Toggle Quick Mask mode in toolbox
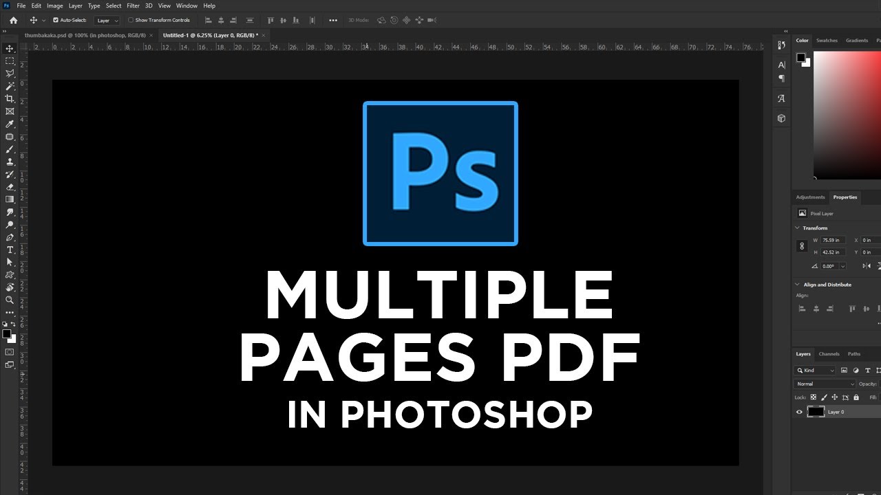 (10, 351)
